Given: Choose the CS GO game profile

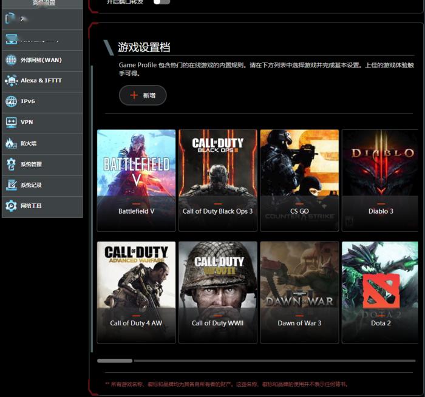Looking at the screenshot, I should tap(299, 180).
